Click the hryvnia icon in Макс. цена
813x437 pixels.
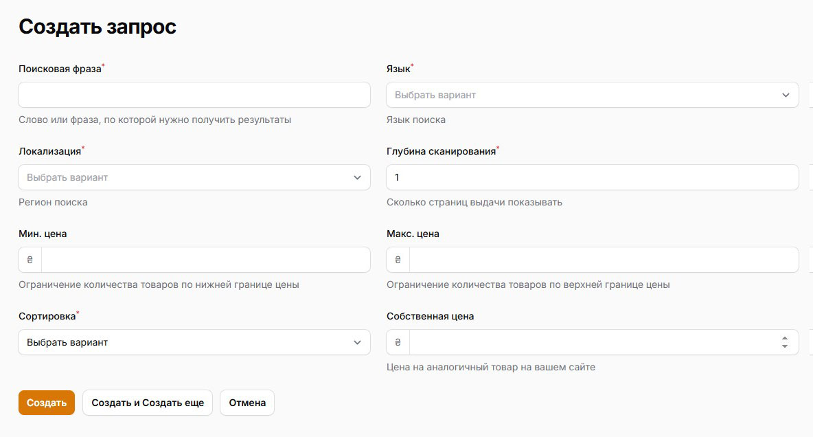(398, 260)
